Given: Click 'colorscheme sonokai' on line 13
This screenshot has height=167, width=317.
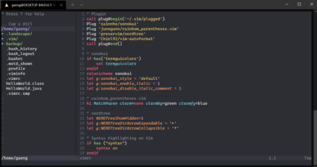Looking at the screenshot, I should coord(109,73).
